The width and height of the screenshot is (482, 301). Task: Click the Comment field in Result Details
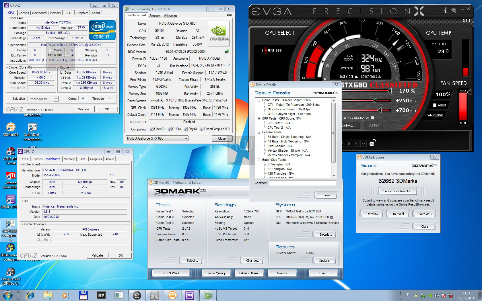(302, 183)
